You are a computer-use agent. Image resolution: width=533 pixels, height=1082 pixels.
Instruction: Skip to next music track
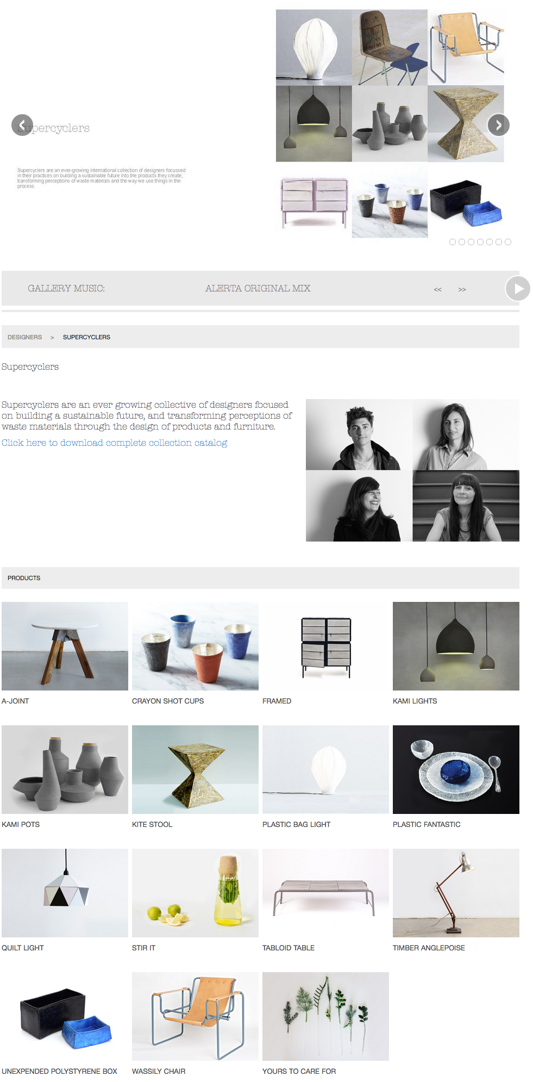(x=462, y=289)
